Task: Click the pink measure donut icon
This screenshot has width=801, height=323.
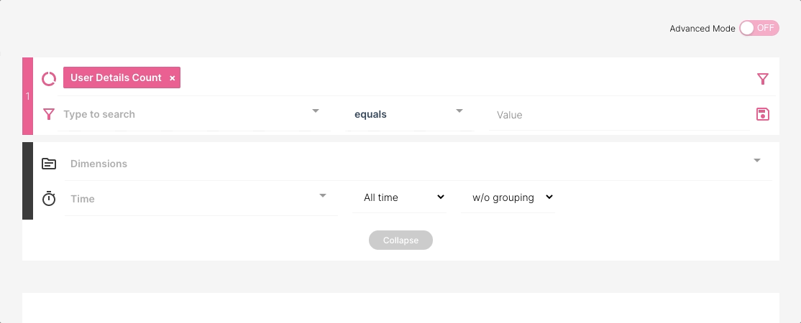Action: coord(49,78)
